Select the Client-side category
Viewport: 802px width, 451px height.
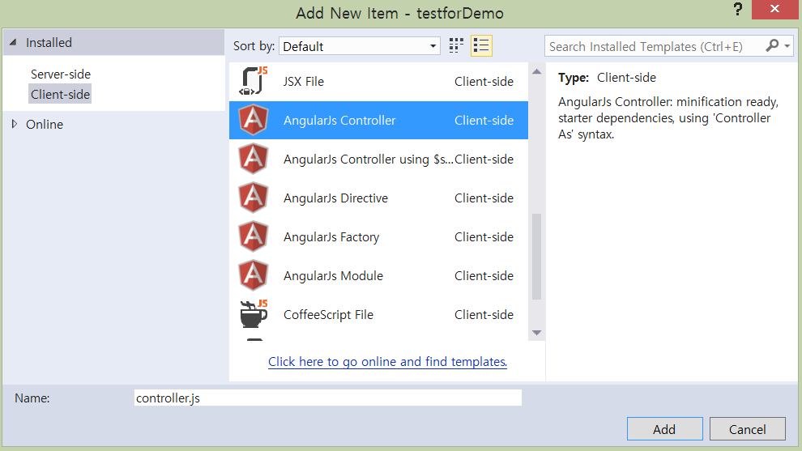tap(60, 94)
